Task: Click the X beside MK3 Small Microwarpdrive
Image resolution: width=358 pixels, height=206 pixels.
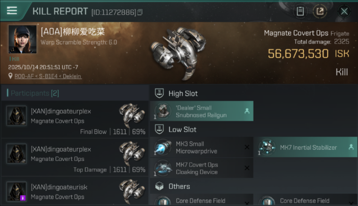Action: pos(247,147)
